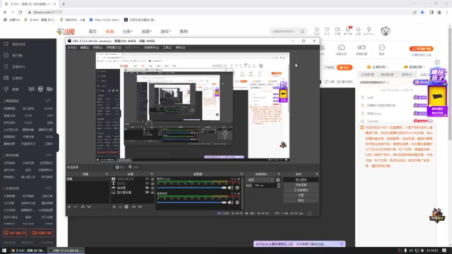Add a new scene in OBS Scenes panel
The height and width of the screenshot is (254, 452).
69,207
